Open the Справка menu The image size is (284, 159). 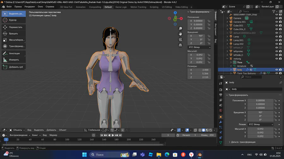pos(50,7)
